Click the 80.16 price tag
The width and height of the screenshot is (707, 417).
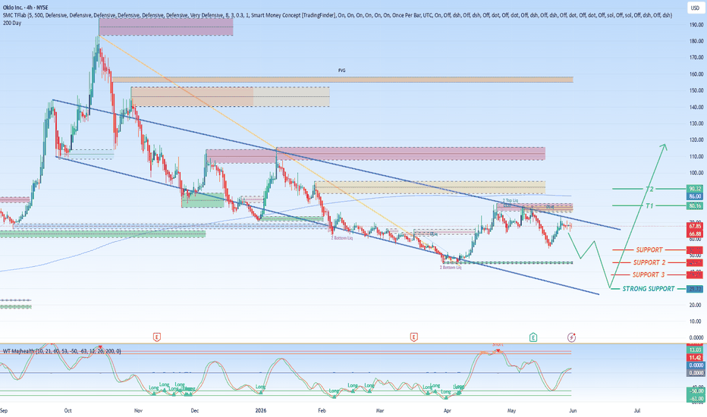695,206
